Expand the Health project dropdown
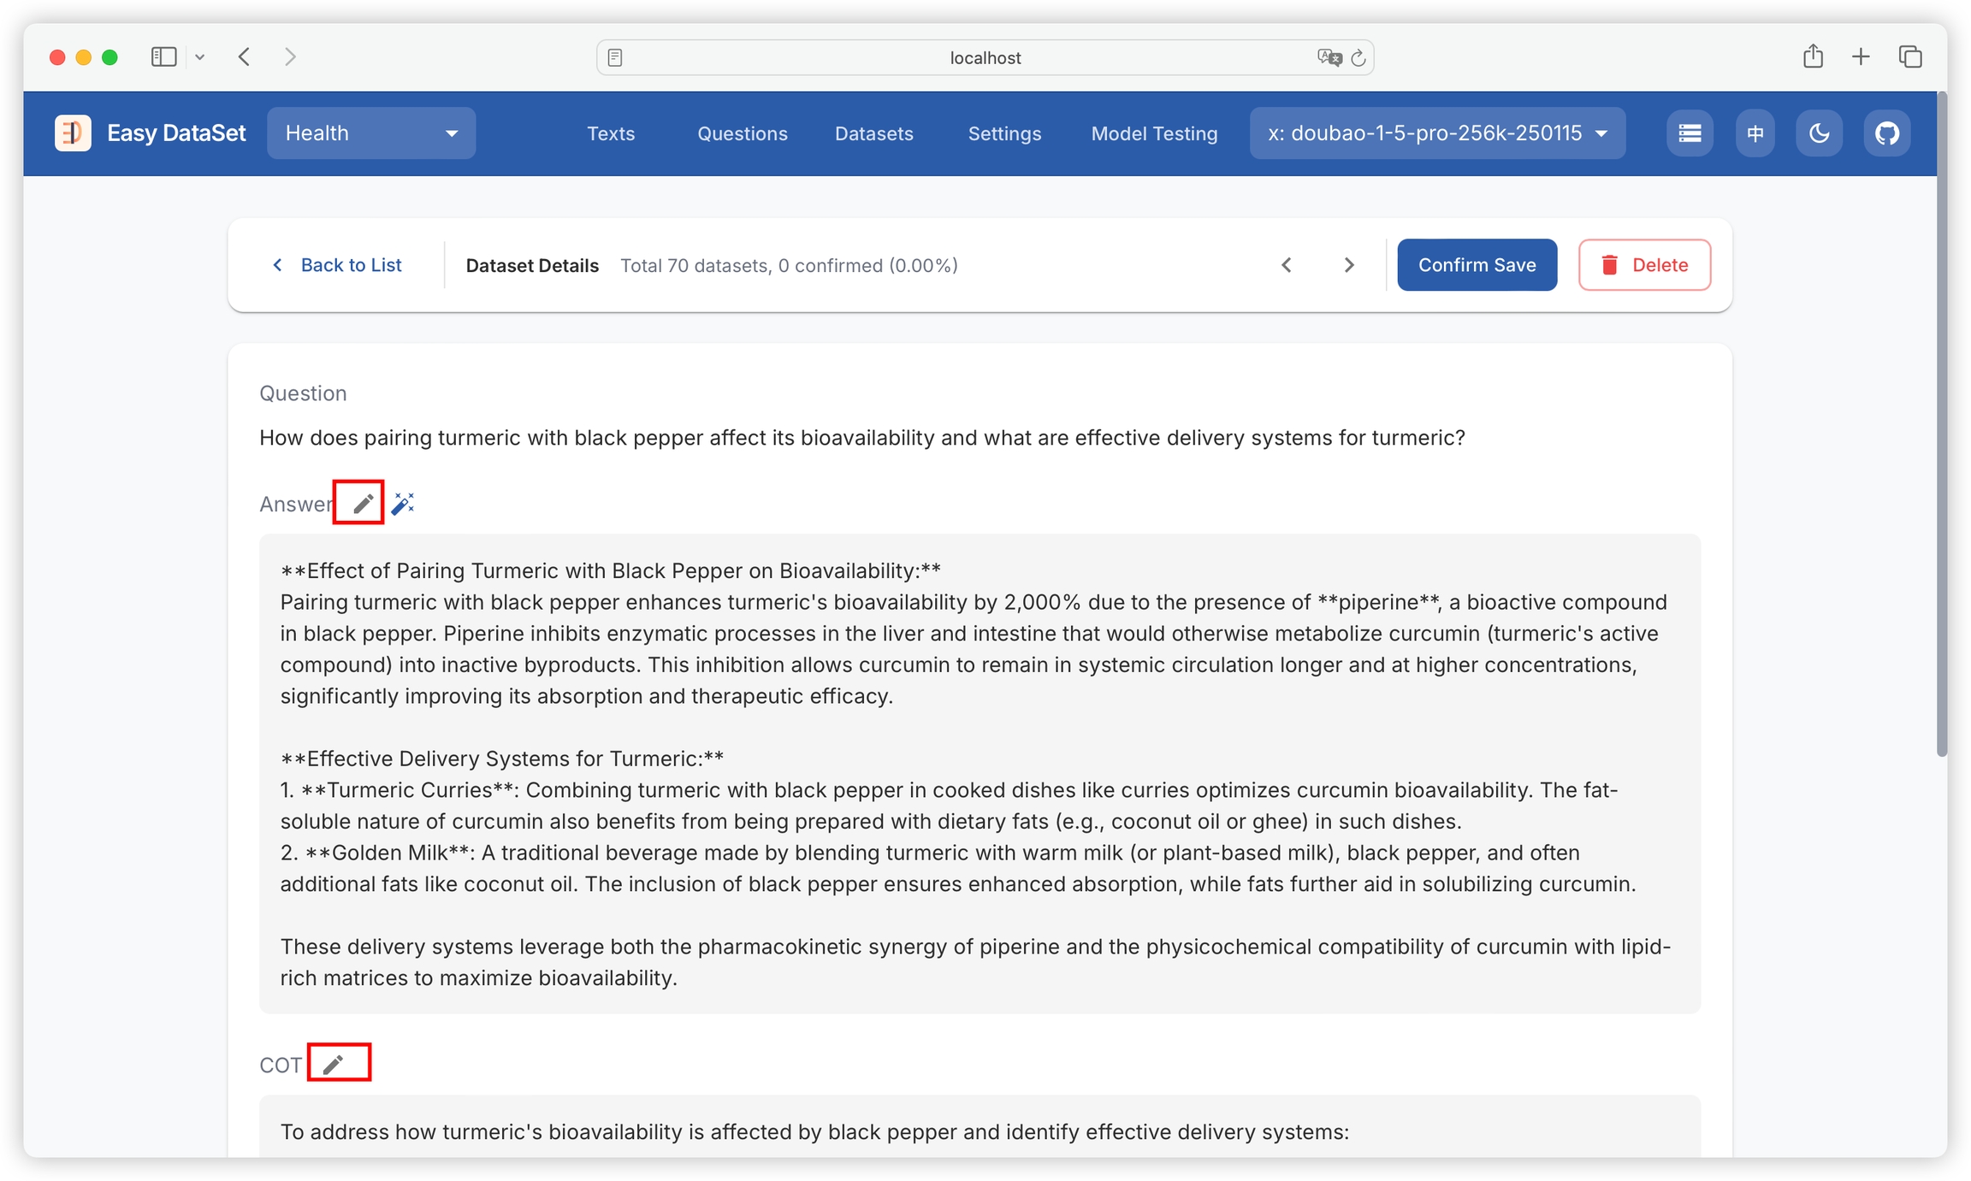The height and width of the screenshot is (1181, 1971). point(371,133)
